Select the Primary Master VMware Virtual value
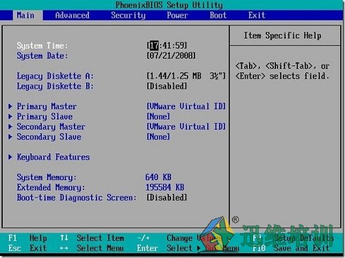 [186, 107]
